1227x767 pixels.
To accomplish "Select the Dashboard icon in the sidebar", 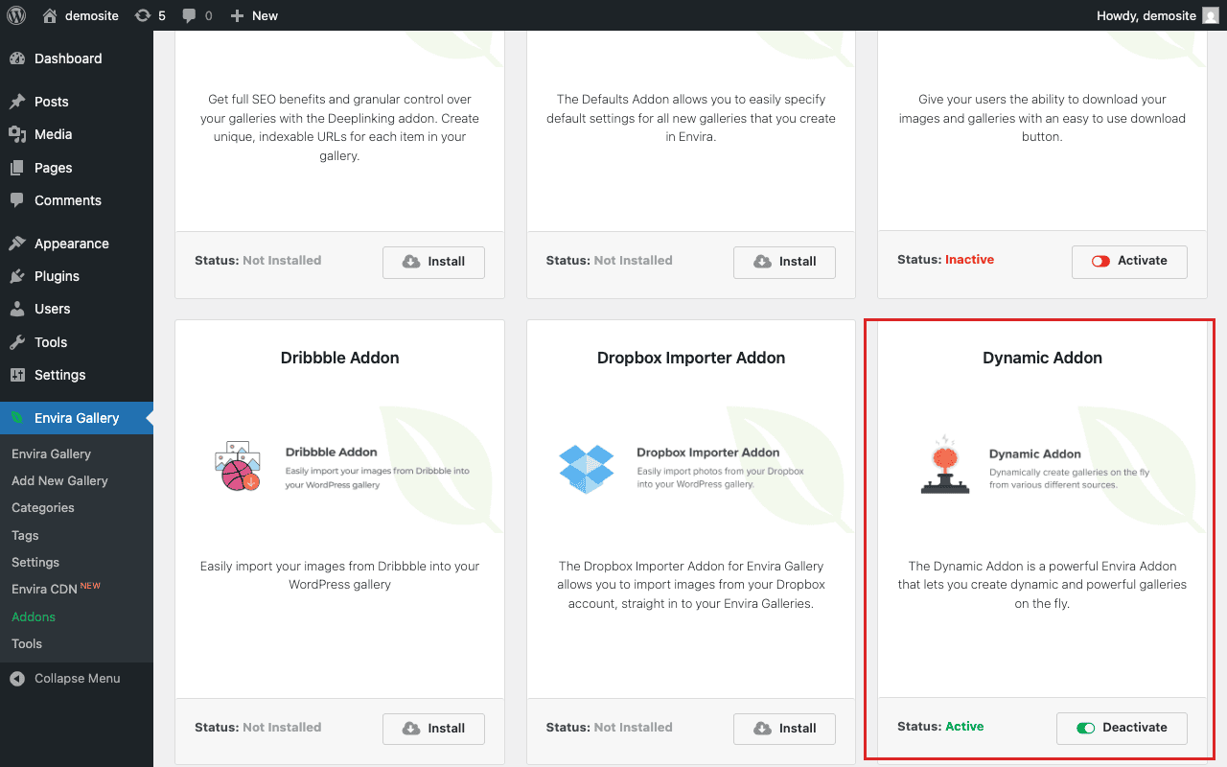I will coord(20,58).
